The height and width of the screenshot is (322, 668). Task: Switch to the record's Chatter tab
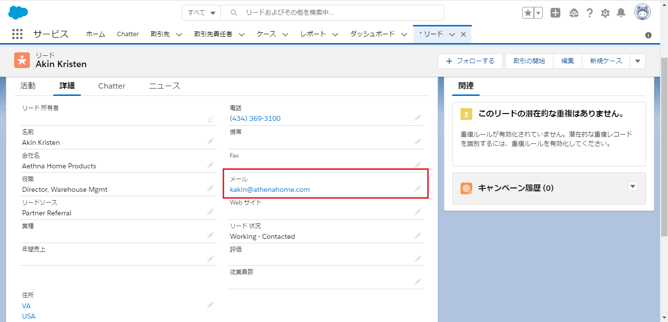[112, 86]
